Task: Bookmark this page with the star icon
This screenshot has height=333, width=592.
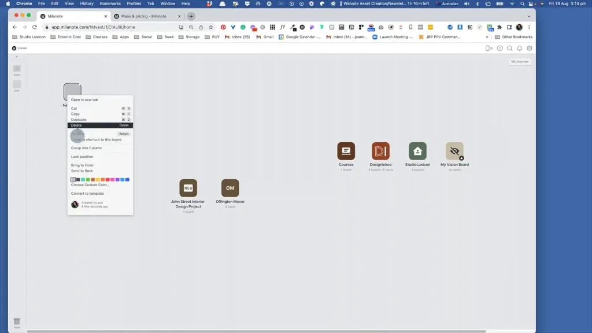Action: coord(210,27)
